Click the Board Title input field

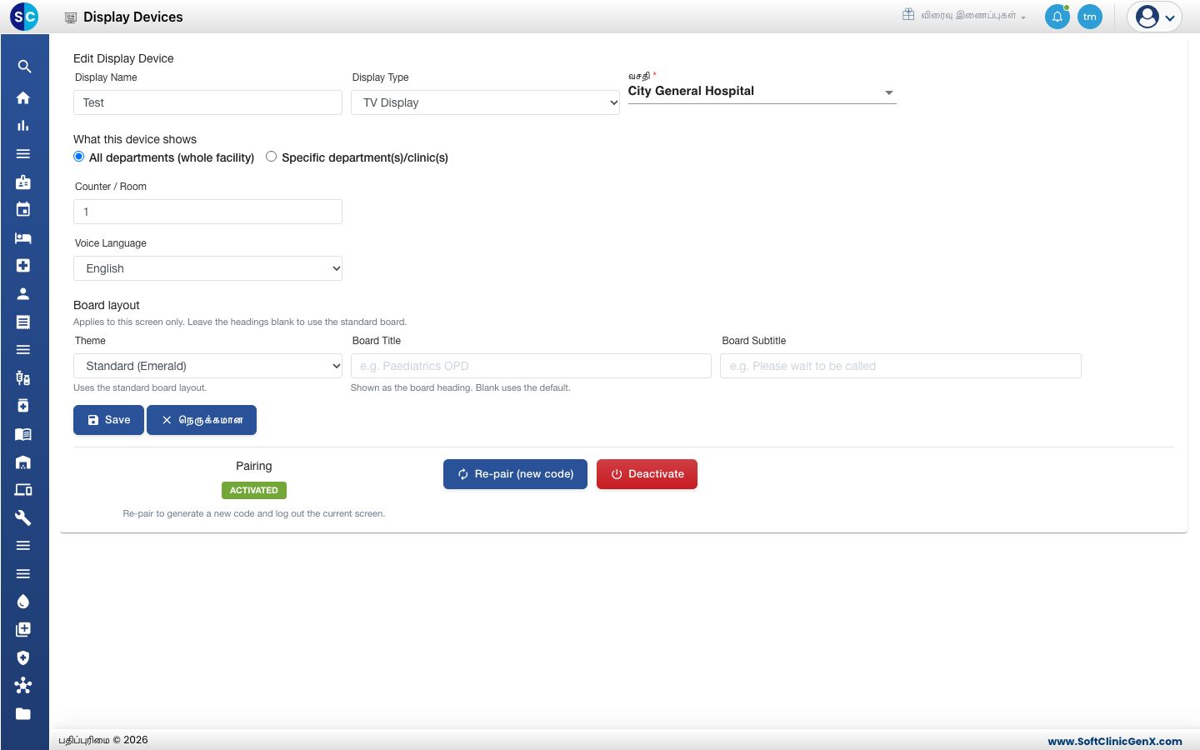coord(531,366)
